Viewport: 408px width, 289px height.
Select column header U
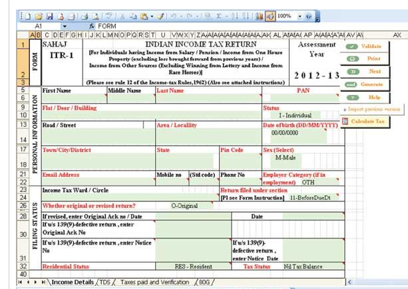tap(163, 35)
